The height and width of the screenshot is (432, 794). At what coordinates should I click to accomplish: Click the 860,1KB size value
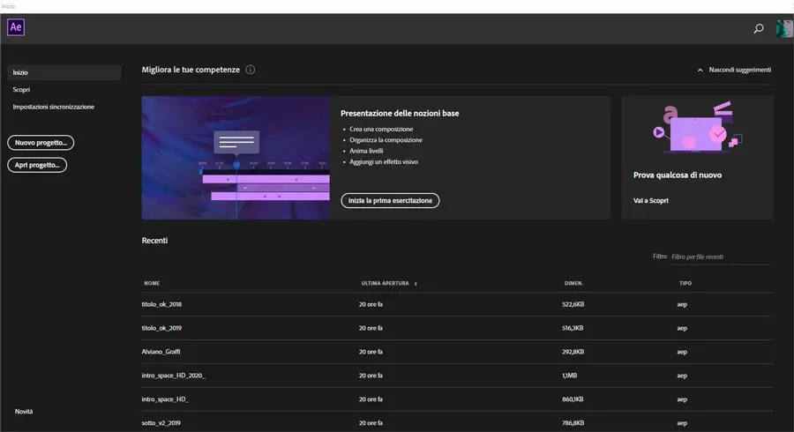[573, 399]
